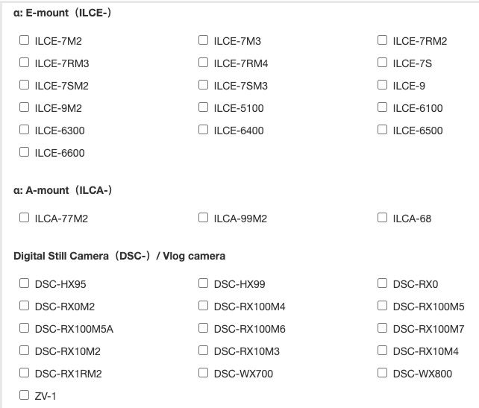
Task: Select the DSC-RX0 checkbox
Action: [x=383, y=283]
